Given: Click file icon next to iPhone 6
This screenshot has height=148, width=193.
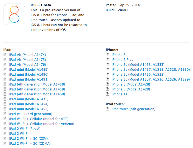Looking at the screenshot, I should (107, 55).
